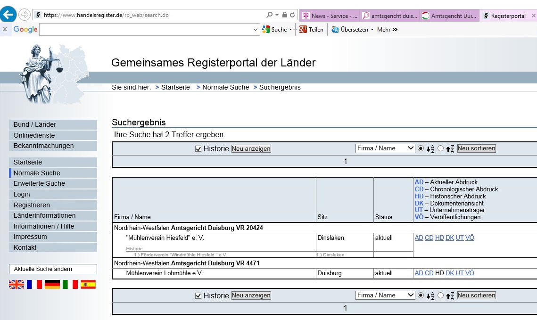Open the top Firma / Name sort dropdown
Image resolution: width=537 pixels, height=320 pixels.
pyautogui.click(x=385, y=148)
